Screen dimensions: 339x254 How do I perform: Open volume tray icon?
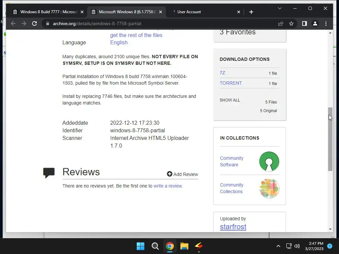click(x=297, y=246)
